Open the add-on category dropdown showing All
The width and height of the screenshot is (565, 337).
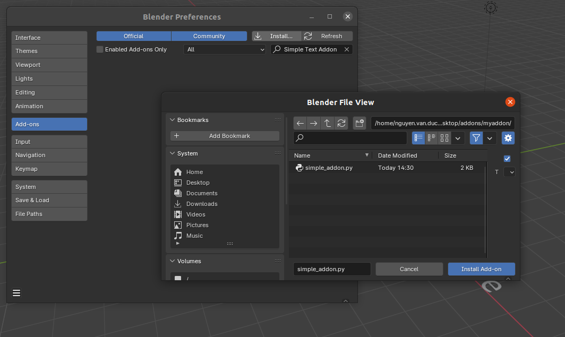(x=224, y=49)
